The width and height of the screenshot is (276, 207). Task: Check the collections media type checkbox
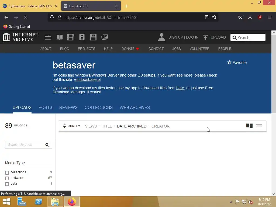pyautogui.click(x=7, y=173)
